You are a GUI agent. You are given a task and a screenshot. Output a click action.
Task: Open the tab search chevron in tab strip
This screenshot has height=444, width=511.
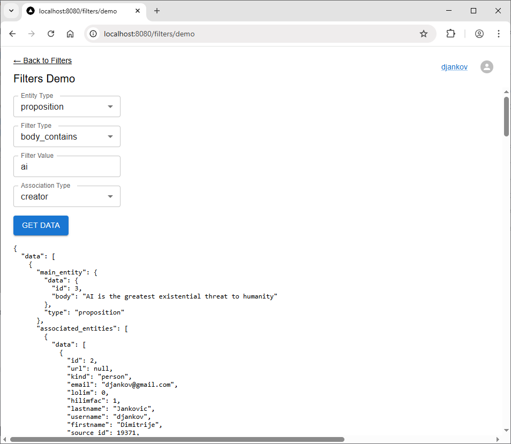(11, 11)
